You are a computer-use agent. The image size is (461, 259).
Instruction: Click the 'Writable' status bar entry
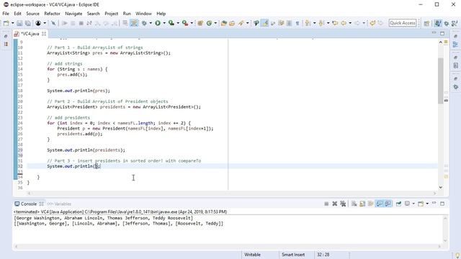253,255
